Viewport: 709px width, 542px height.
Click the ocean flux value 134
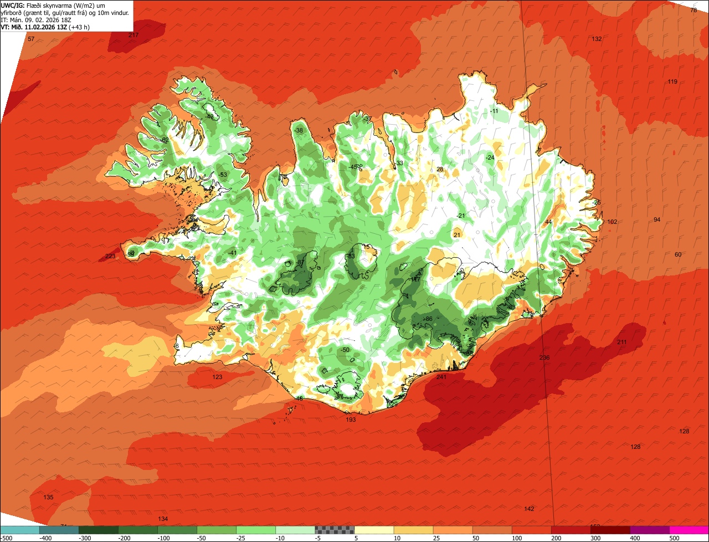point(163,519)
